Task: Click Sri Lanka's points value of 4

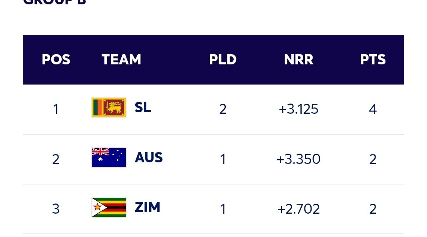Action: pos(373,109)
